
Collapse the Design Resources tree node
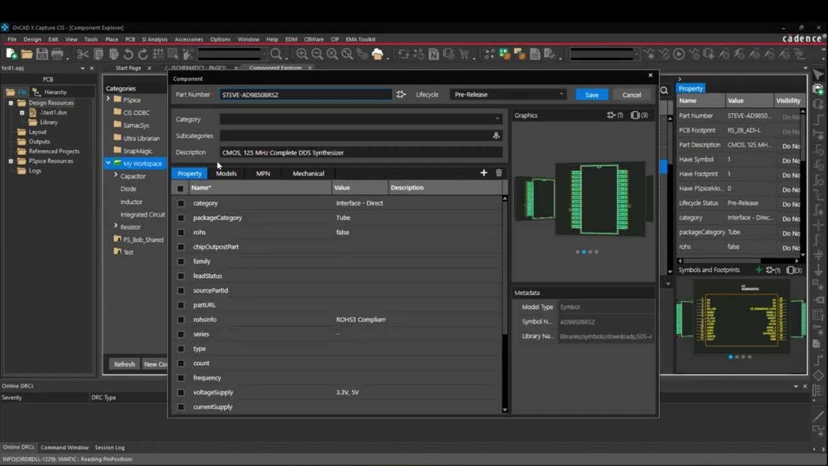[x=10, y=102]
